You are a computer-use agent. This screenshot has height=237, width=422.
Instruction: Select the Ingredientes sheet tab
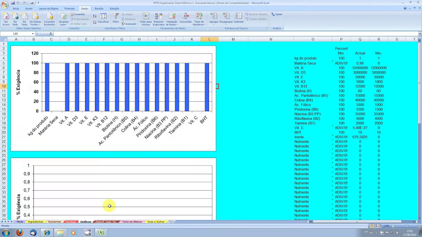tap(36, 222)
